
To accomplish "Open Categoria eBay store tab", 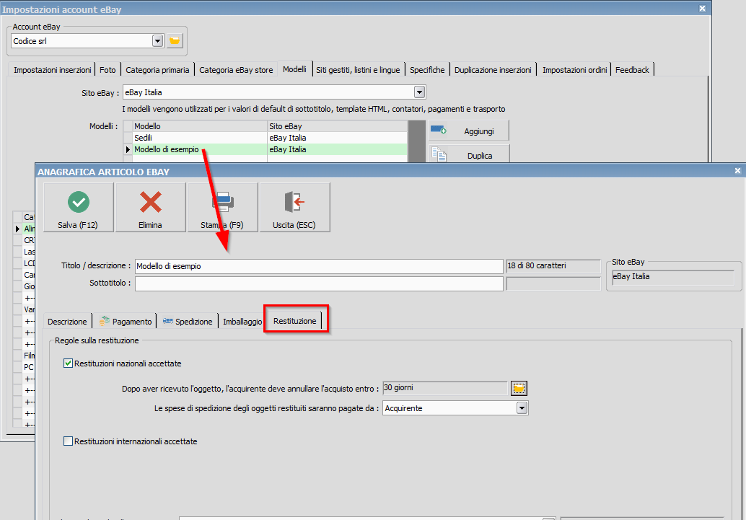I will coord(236,70).
